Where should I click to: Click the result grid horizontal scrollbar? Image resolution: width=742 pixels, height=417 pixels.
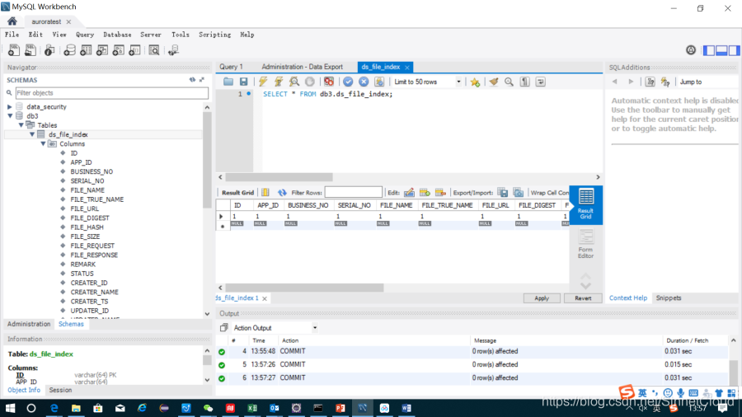coord(304,288)
